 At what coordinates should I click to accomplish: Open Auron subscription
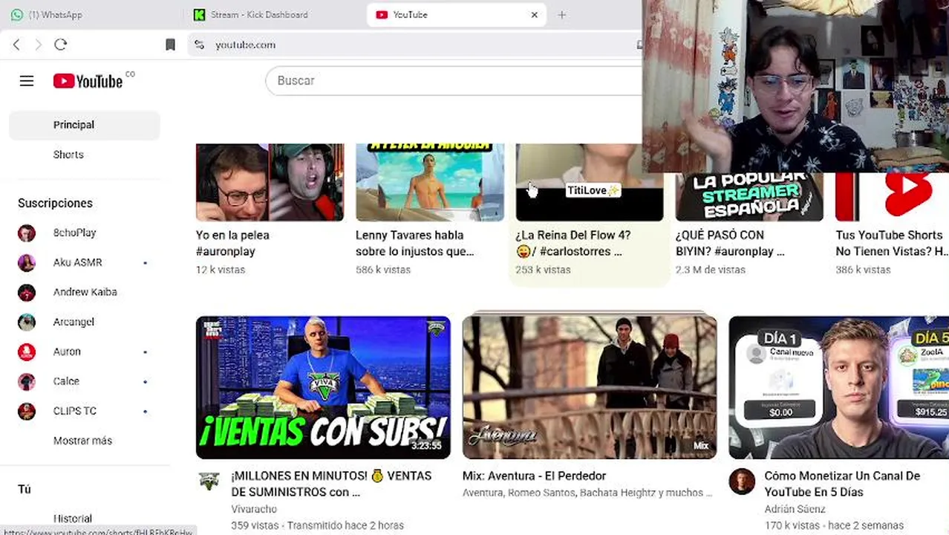(x=84, y=351)
